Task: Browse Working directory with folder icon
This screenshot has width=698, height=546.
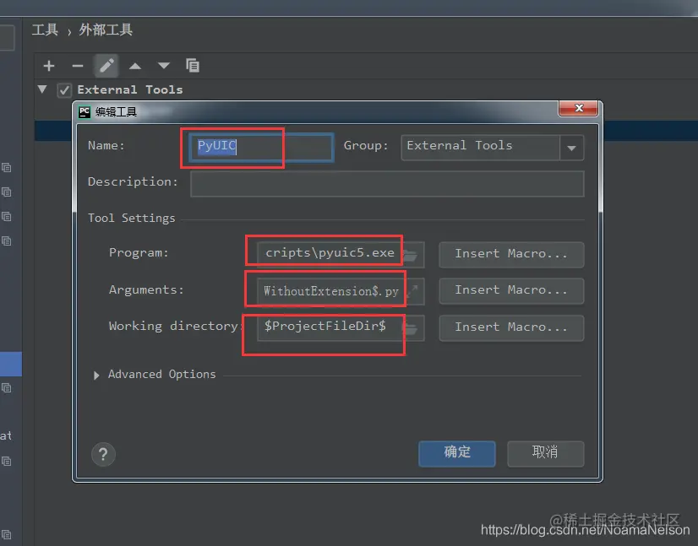Action: 411,328
